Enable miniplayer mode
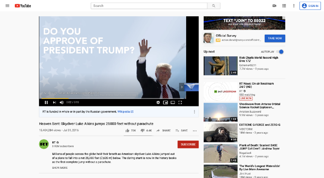The width and height of the screenshot is (324, 178). click(165, 103)
